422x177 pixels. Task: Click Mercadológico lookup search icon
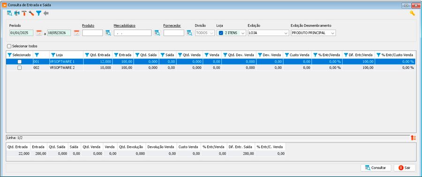tap(157, 33)
